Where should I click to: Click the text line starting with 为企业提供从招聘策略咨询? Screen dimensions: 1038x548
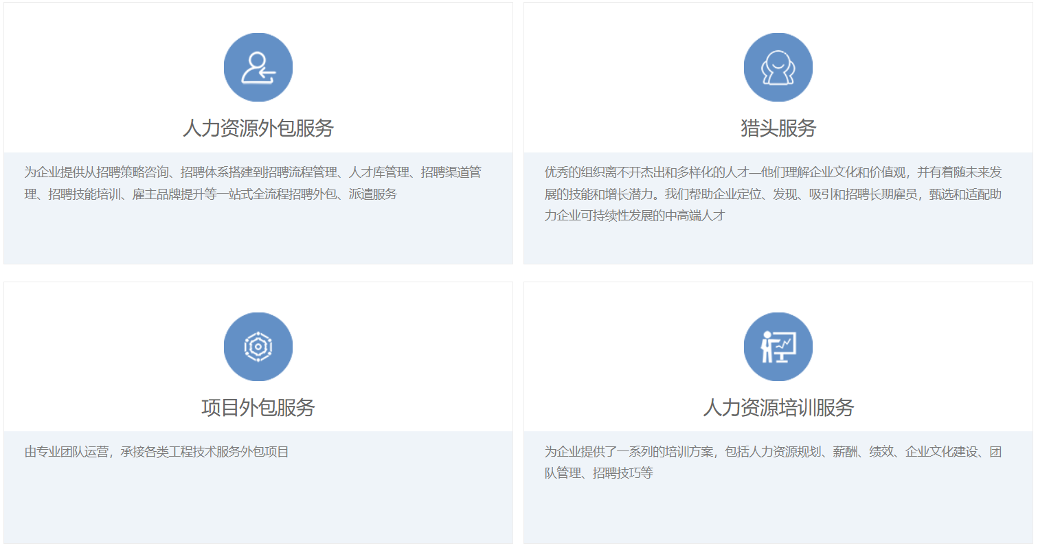(253, 172)
